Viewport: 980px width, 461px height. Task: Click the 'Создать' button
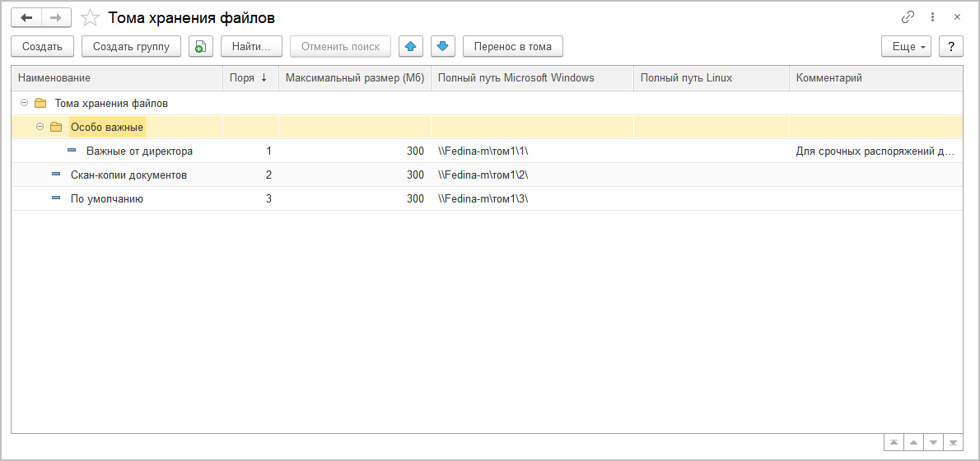coord(43,47)
